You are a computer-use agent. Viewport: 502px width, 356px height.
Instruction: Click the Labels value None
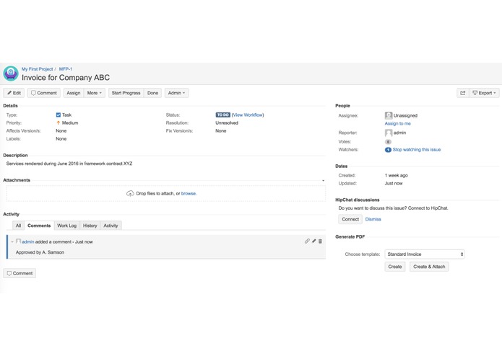point(61,139)
